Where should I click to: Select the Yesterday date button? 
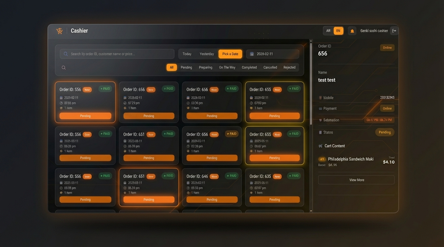point(207,54)
